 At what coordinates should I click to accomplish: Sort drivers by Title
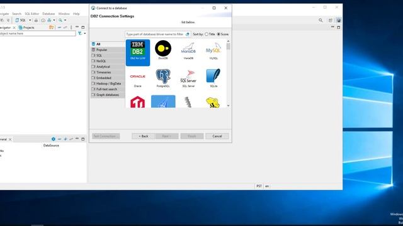[210, 34]
